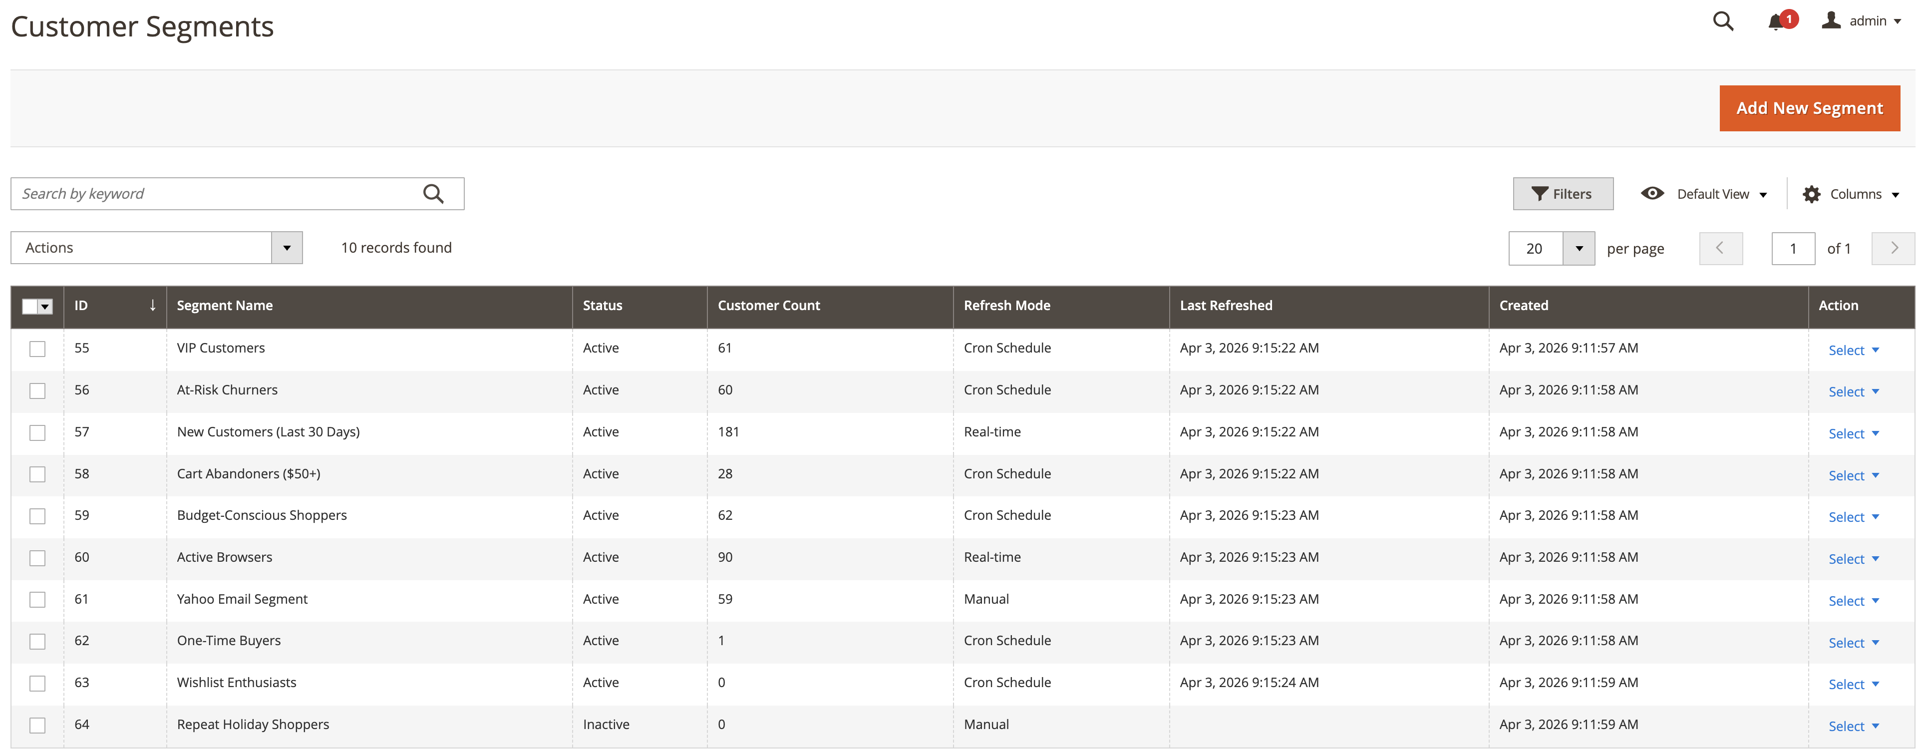The image size is (1923, 754).
Task: Click the keyword search magnifier icon
Action: (x=433, y=193)
